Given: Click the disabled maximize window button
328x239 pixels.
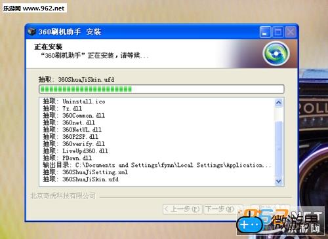Looking at the screenshot, I should click(x=277, y=32).
